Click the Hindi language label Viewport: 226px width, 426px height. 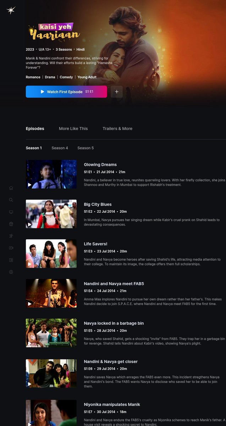81,50
